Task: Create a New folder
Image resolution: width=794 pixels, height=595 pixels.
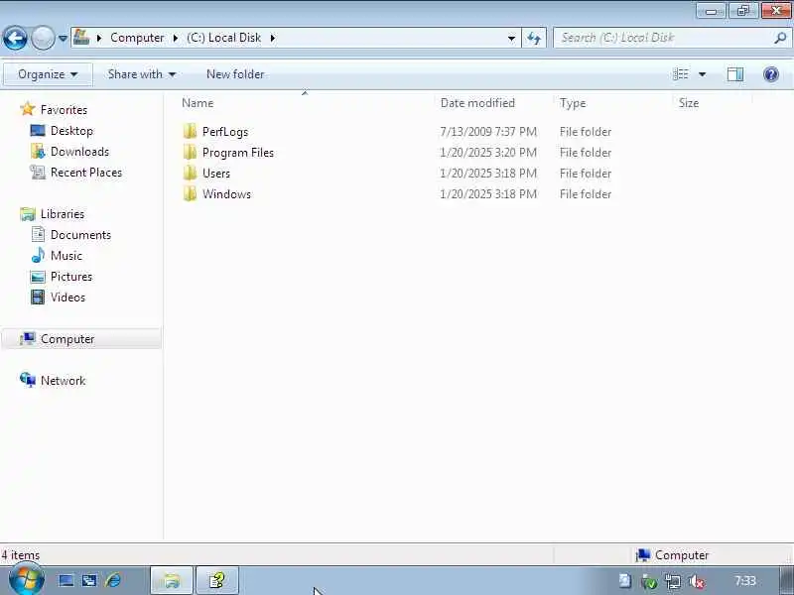Action: 235,74
